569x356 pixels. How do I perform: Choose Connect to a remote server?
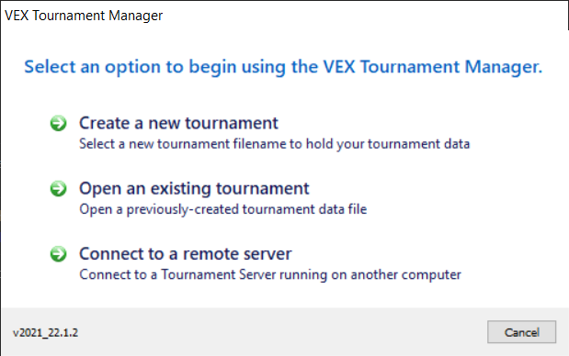(186, 253)
